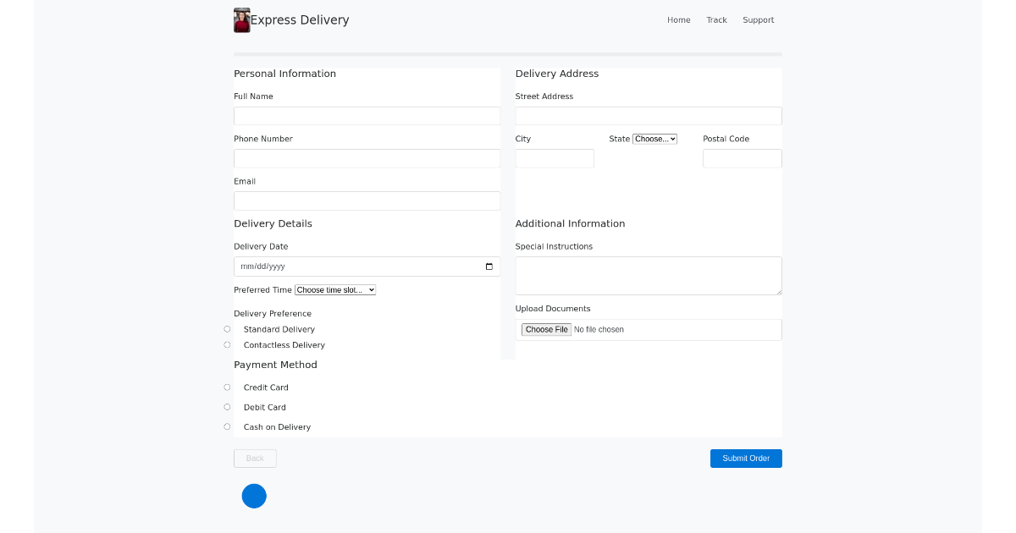Screen dimensions: 1016x533
Task: Open the Support page
Action: coord(758,19)
